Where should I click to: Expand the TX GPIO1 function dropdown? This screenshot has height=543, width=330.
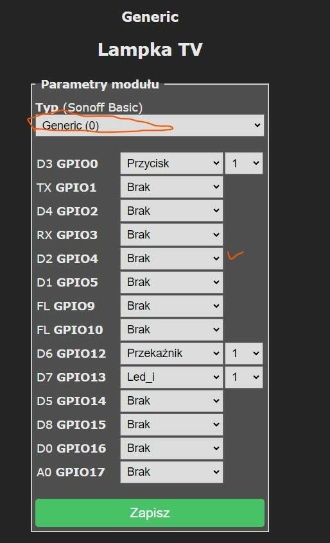(171, 187)
